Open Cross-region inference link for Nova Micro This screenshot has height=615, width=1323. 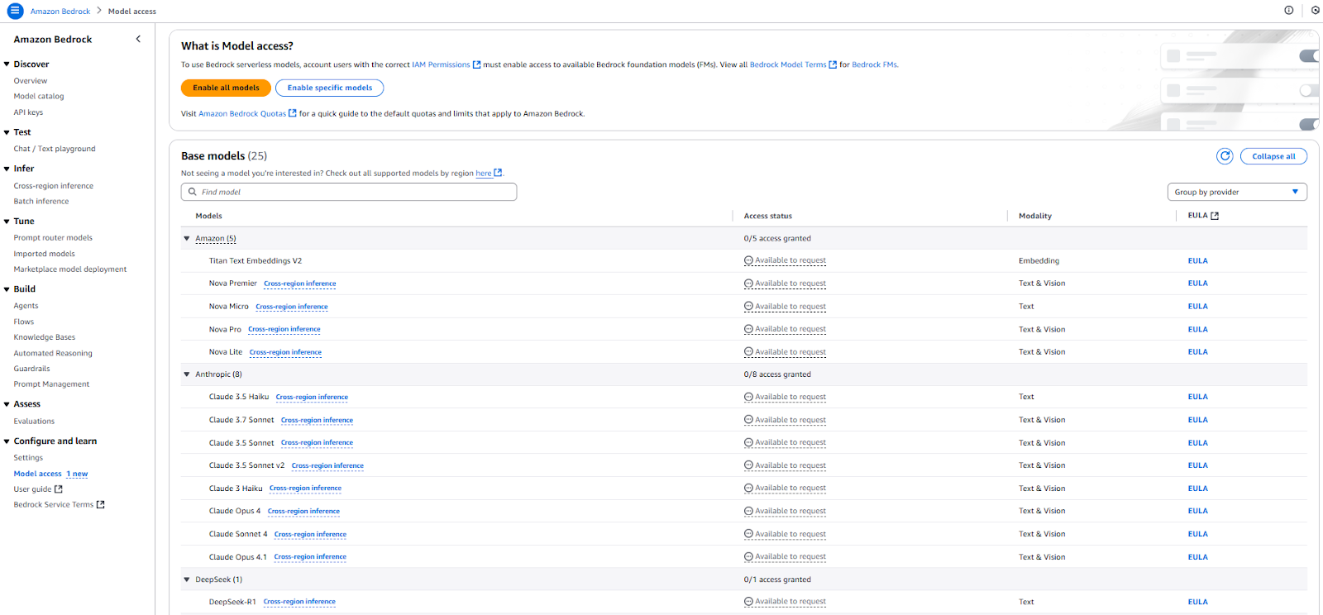tap(292, 307)
